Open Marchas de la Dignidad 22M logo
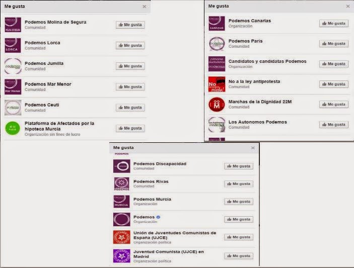 [x=217, y=105]
